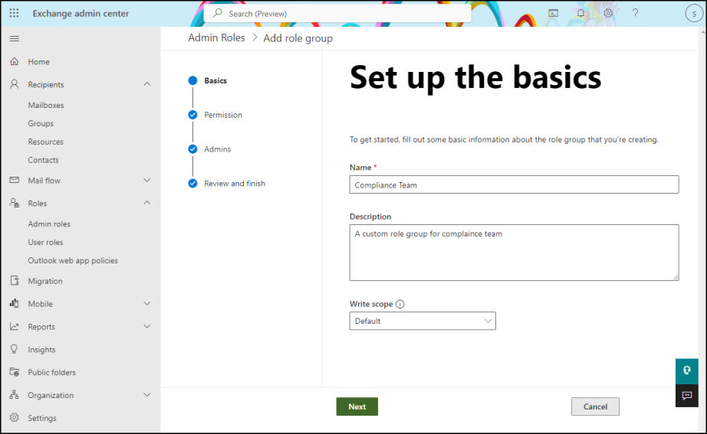Click the Roles person-lock icon

(x=15, y=203)
